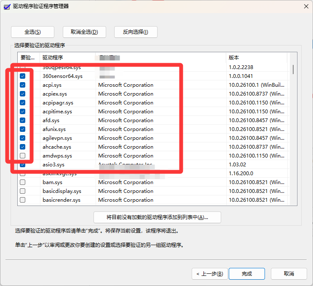Sort by 版本 column header

click(257, 58)
